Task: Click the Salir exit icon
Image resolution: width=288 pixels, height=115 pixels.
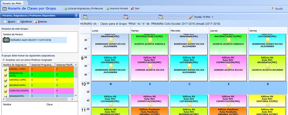Action: [132, 8]
